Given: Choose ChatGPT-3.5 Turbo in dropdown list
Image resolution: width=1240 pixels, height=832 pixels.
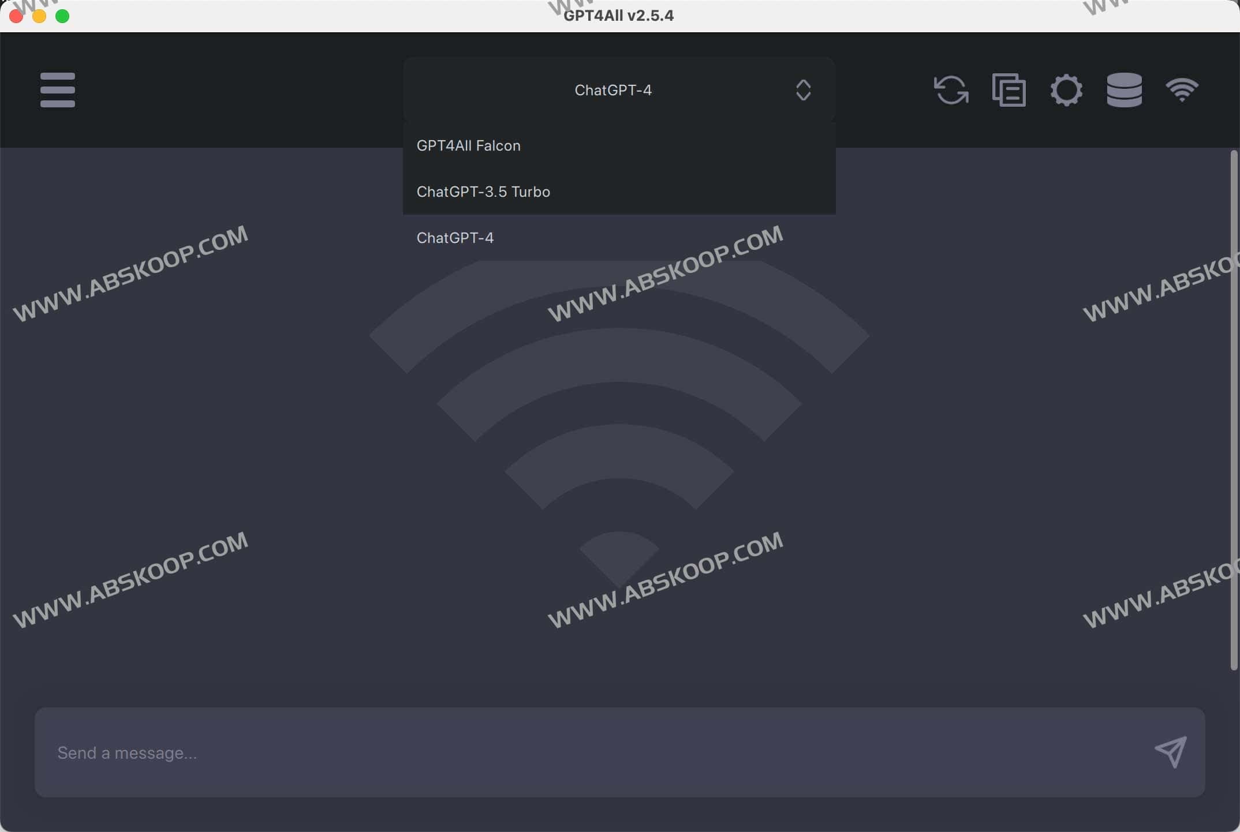Looking at the screenshot, I should click(x=483, y=192).
